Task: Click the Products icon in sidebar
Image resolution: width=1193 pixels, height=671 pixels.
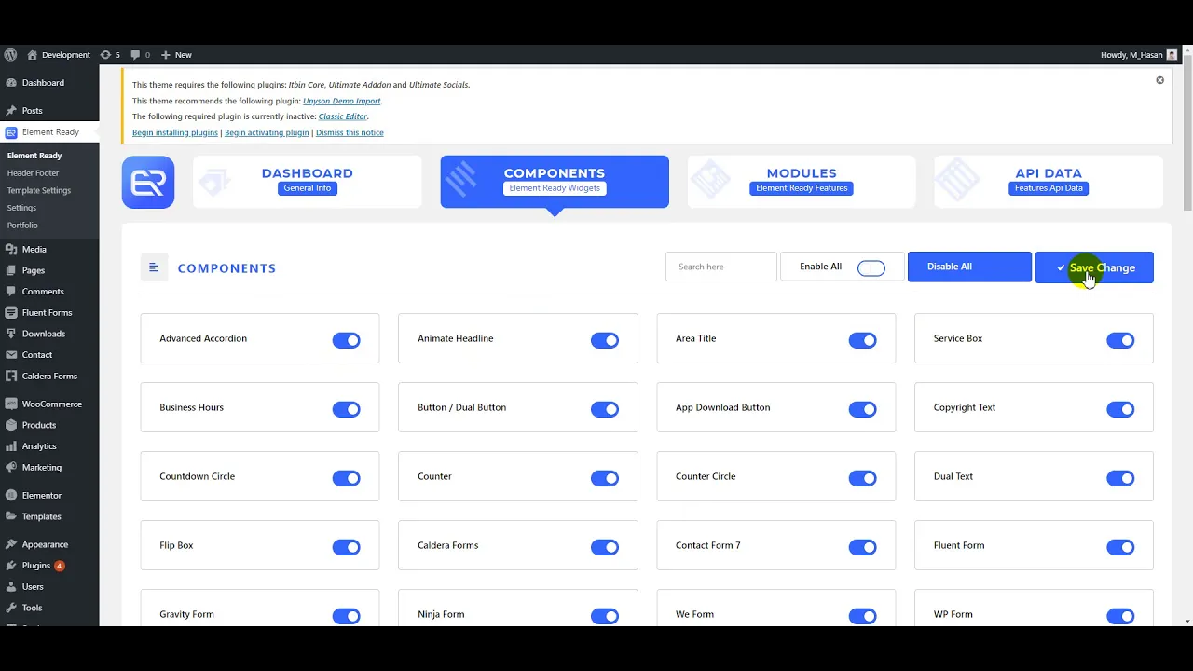Action: [x=11, y=425]
